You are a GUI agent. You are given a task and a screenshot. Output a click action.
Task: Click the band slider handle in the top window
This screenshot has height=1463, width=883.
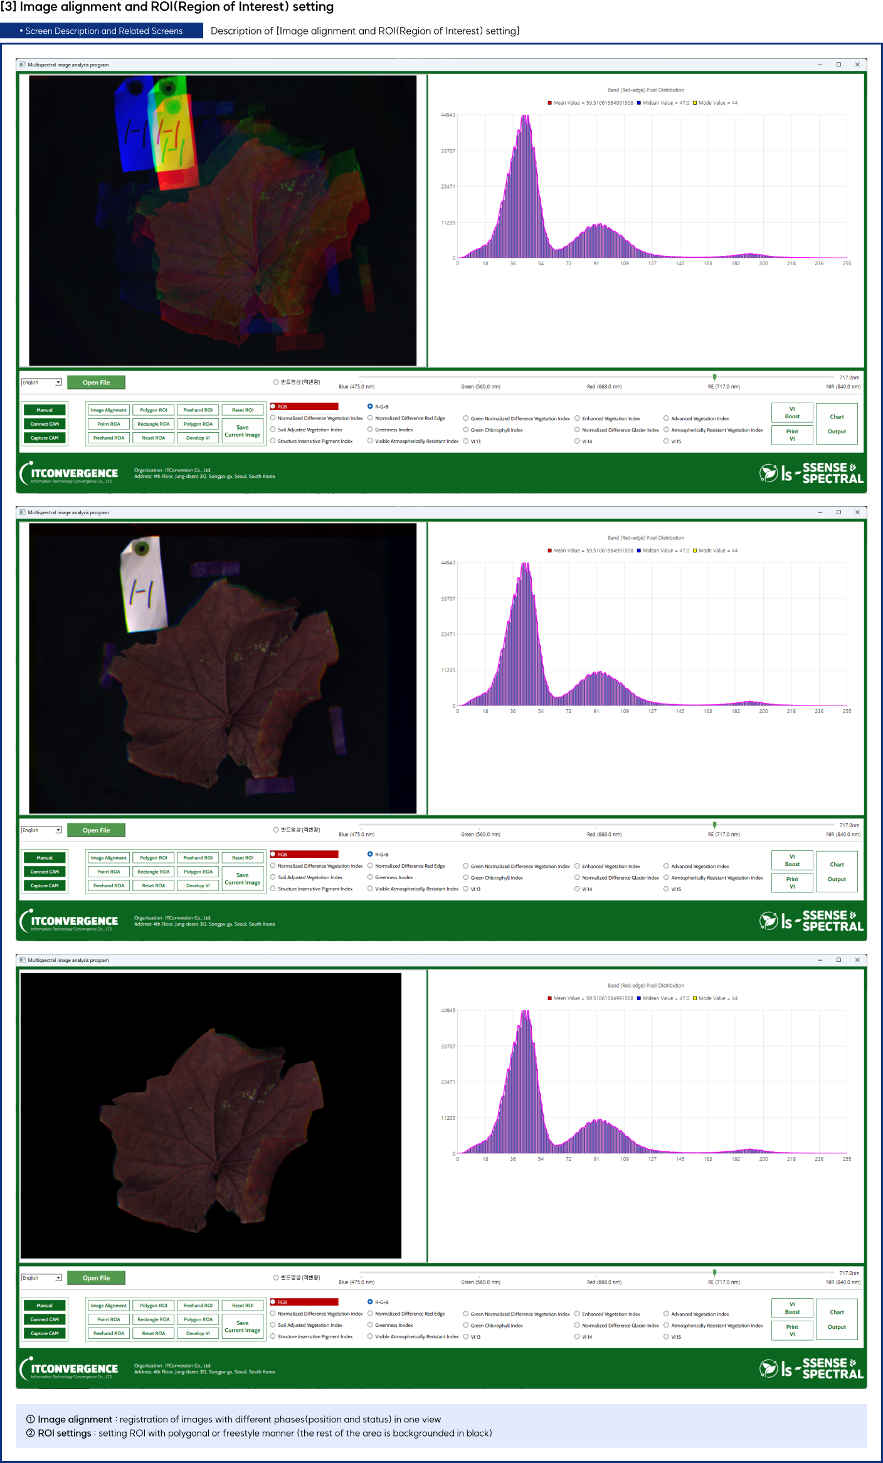click(x=714, y=378)
